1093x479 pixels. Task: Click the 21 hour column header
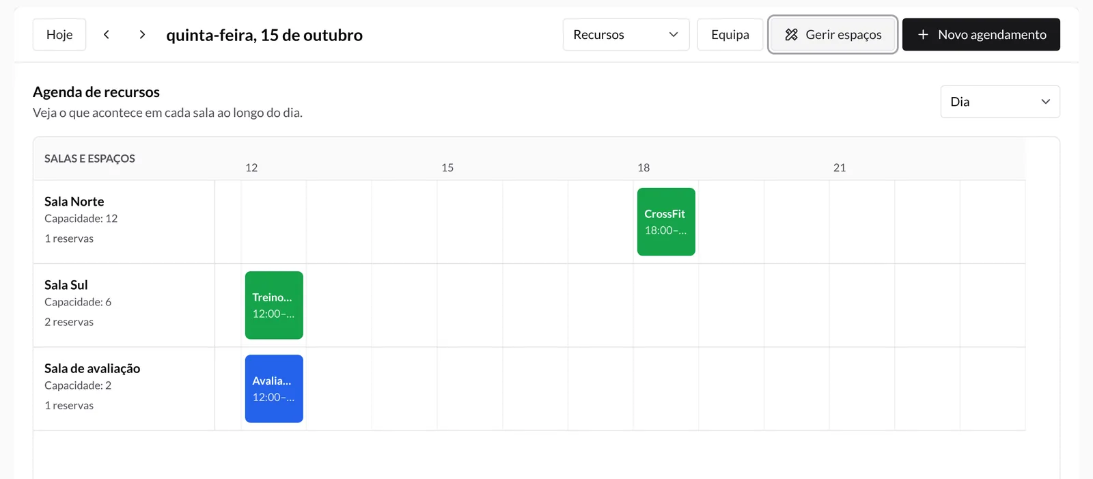point(840,167)
